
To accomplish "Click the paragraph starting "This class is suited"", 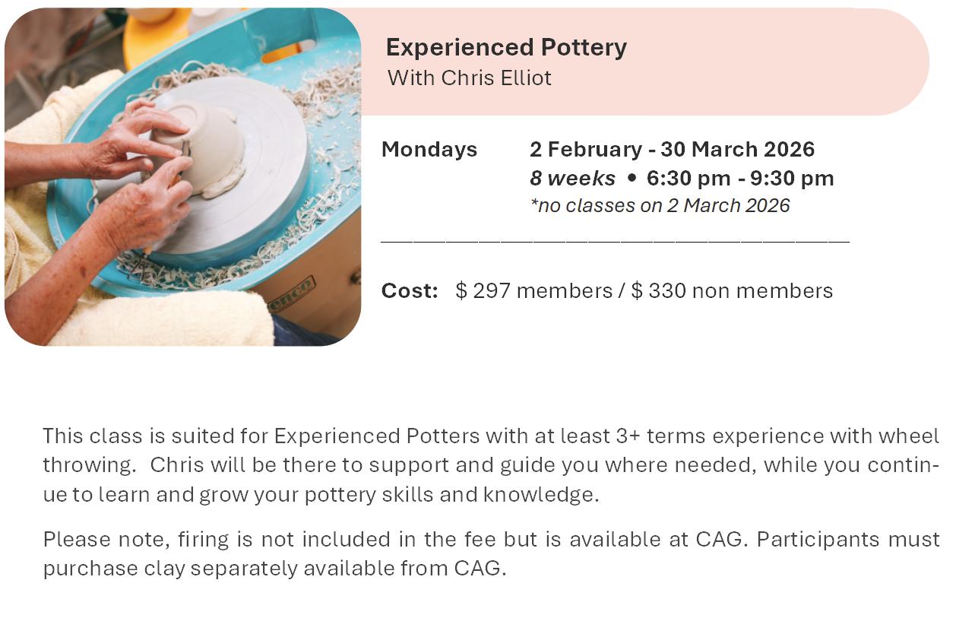I will pyautogui.click(x=490, y=465).
